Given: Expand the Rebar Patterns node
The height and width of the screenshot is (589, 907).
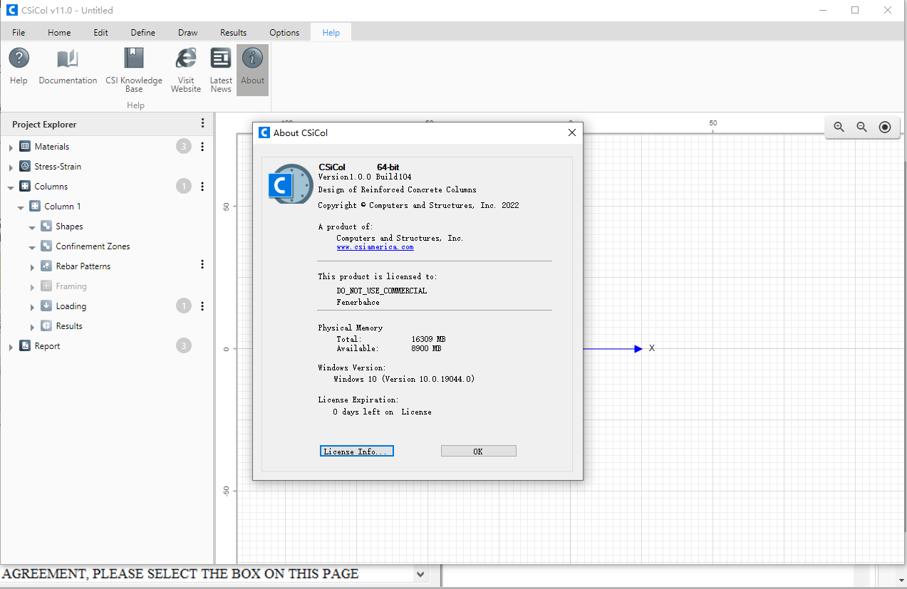Looking at the screenshot, I should [32, 267].
